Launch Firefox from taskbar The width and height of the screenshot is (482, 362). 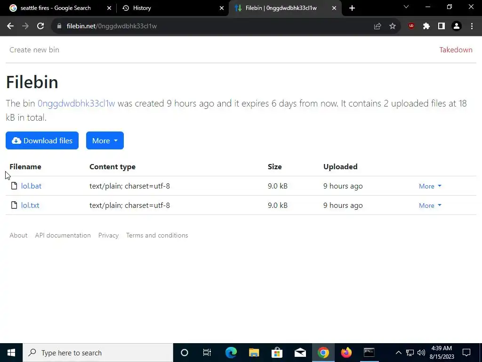[x=346, y=353]
